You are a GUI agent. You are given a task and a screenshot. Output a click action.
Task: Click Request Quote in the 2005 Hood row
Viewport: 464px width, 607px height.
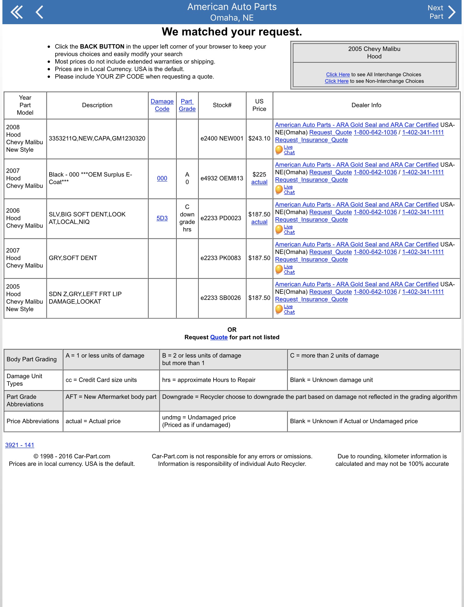point(330,292)
